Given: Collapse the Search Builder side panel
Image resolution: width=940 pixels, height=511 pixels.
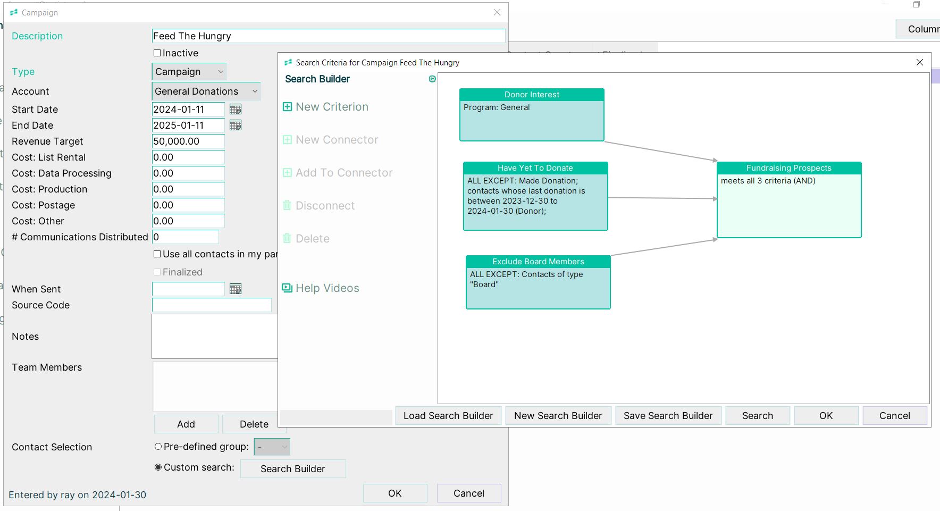Looking at the screenshot, I should click(x=432, y=79).
